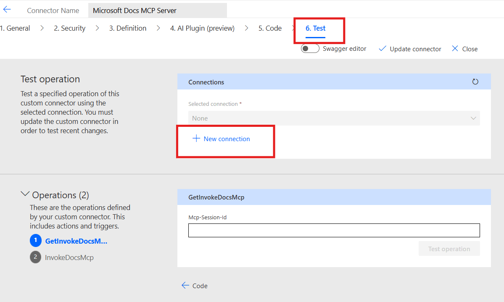Image resolution: width=504 pixels, height=302 pixels.
Task: Click the 'Connector Name' label
Action: [53, 11]
